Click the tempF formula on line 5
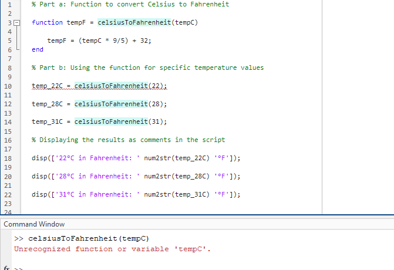Image resolution: width=394 pixels, height=270 pixels. click(x=99, y=41)
